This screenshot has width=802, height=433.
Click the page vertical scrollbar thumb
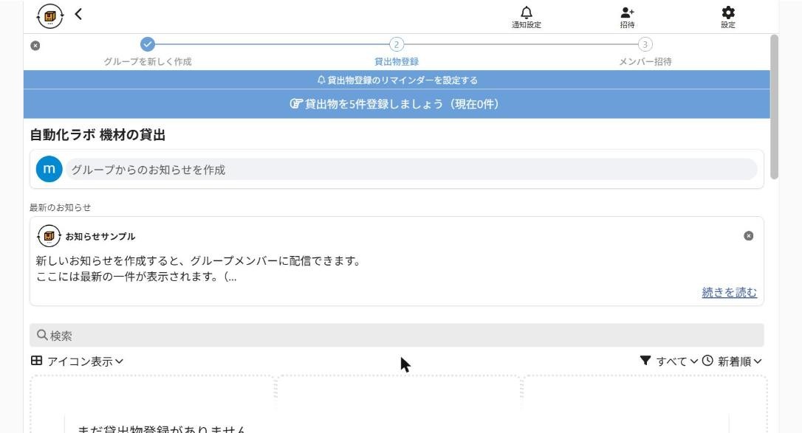[x=774, y=107]
